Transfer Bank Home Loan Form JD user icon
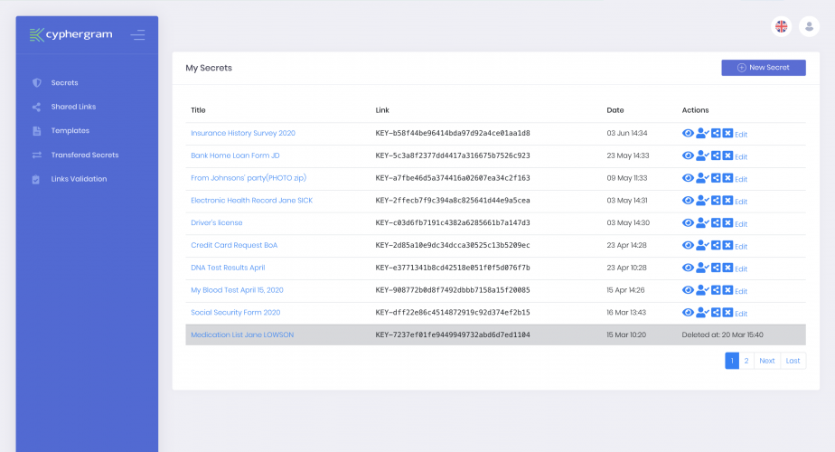This screenshot has height=452, width=835. click(x=702, y=155)
